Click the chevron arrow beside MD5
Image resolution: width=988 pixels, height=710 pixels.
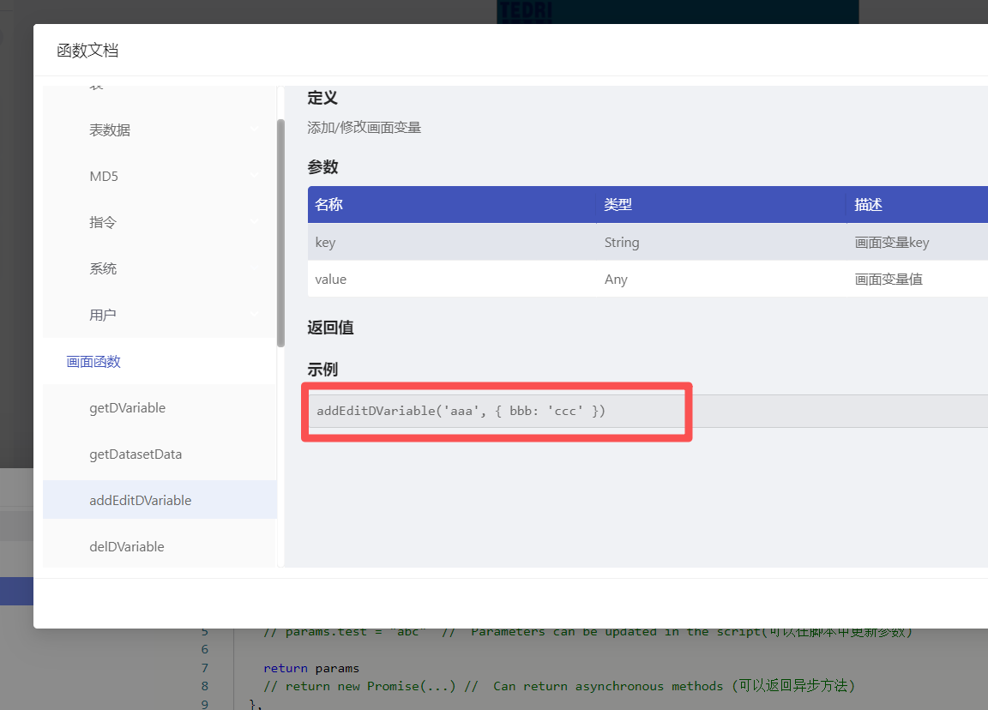pyautogui.click(x=254, y=176)
